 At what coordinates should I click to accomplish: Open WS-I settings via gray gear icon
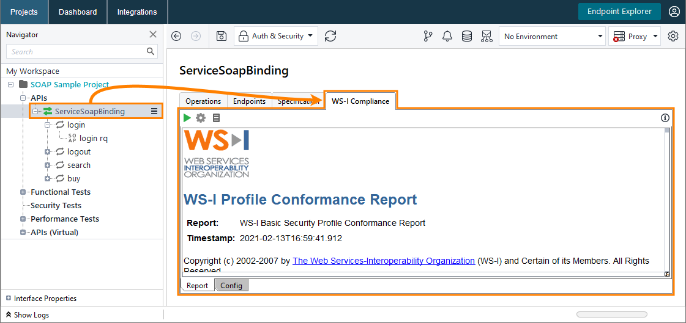[200, 118]
